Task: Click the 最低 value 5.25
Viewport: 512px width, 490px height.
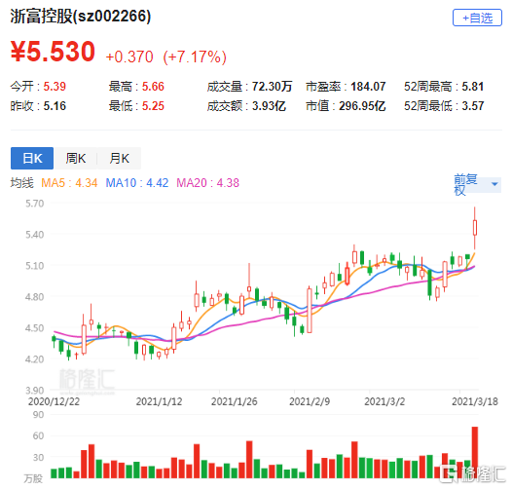Action: pos(153,106)
